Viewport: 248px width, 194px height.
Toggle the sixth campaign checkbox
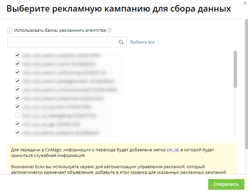click(x=18, y=98)
